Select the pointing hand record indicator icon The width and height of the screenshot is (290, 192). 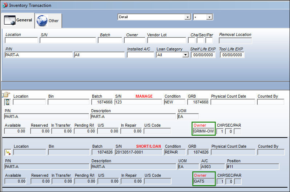click(6, 95)
